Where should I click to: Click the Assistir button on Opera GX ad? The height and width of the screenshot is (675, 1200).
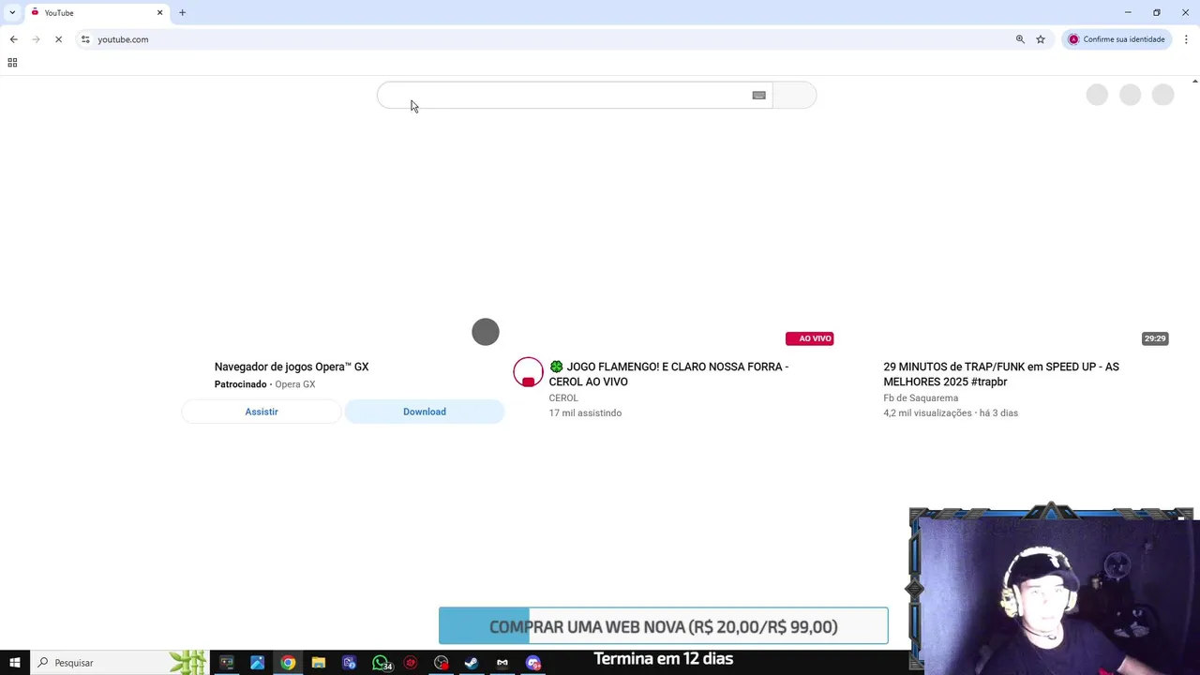point(262,412)
